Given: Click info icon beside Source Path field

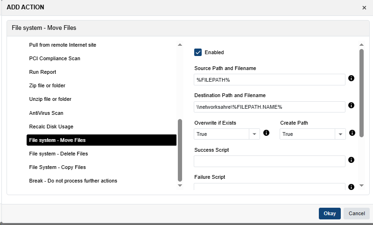Looking at the screenshot, I should click(352, 78).
